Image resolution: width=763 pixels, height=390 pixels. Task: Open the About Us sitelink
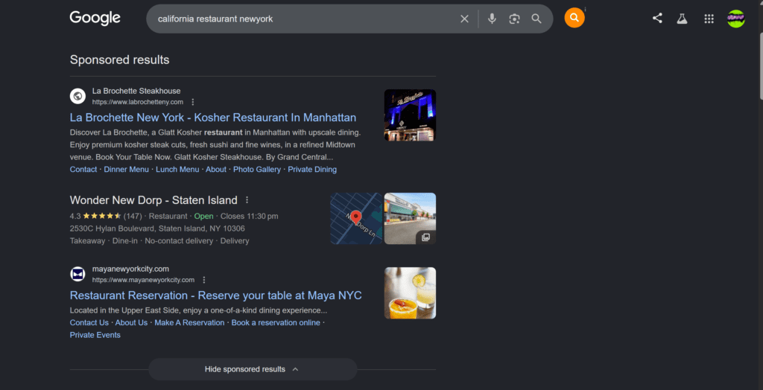click(x=131, y=322)
